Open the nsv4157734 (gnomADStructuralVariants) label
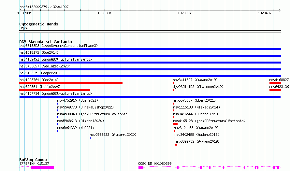Viewport: 290px width, 171px height. point(56,93)
